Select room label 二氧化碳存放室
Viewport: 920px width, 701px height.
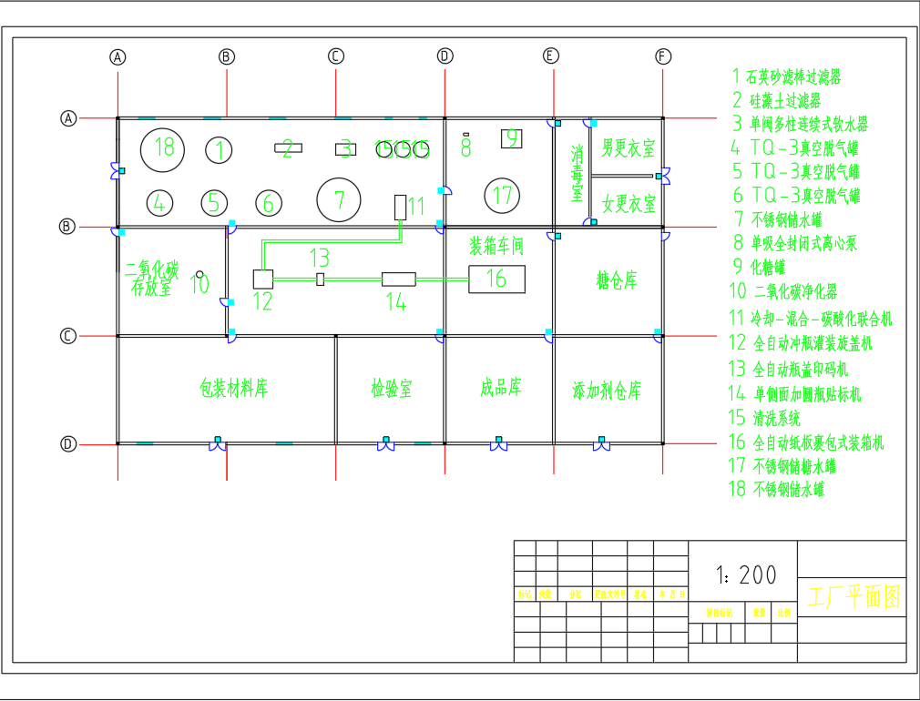tap(151, 278)
